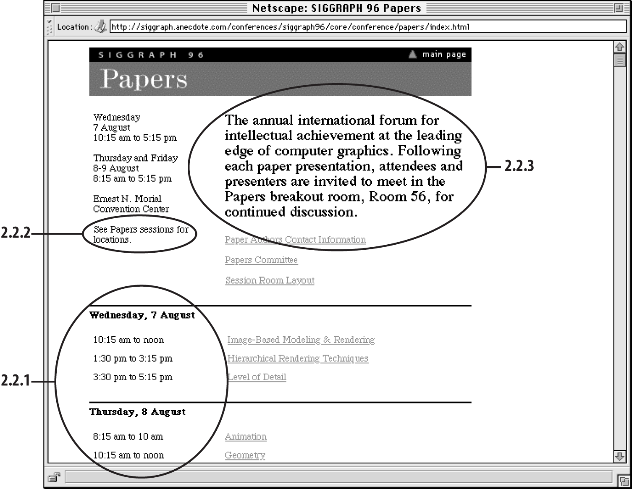This screenshot has width=632, height=489.
Task: Click 'Thursday and Friday' text
Action: (x=135, y=158)
